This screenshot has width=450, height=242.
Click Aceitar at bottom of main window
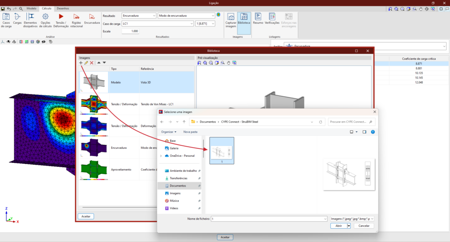pyautogui.click(x=225, y=237)
